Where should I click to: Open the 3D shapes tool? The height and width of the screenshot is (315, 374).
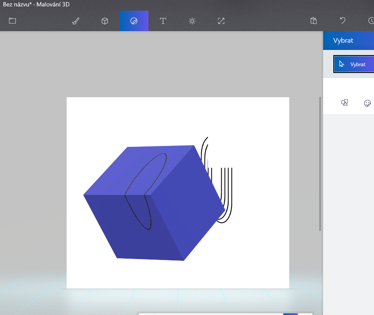pos(105,21)
